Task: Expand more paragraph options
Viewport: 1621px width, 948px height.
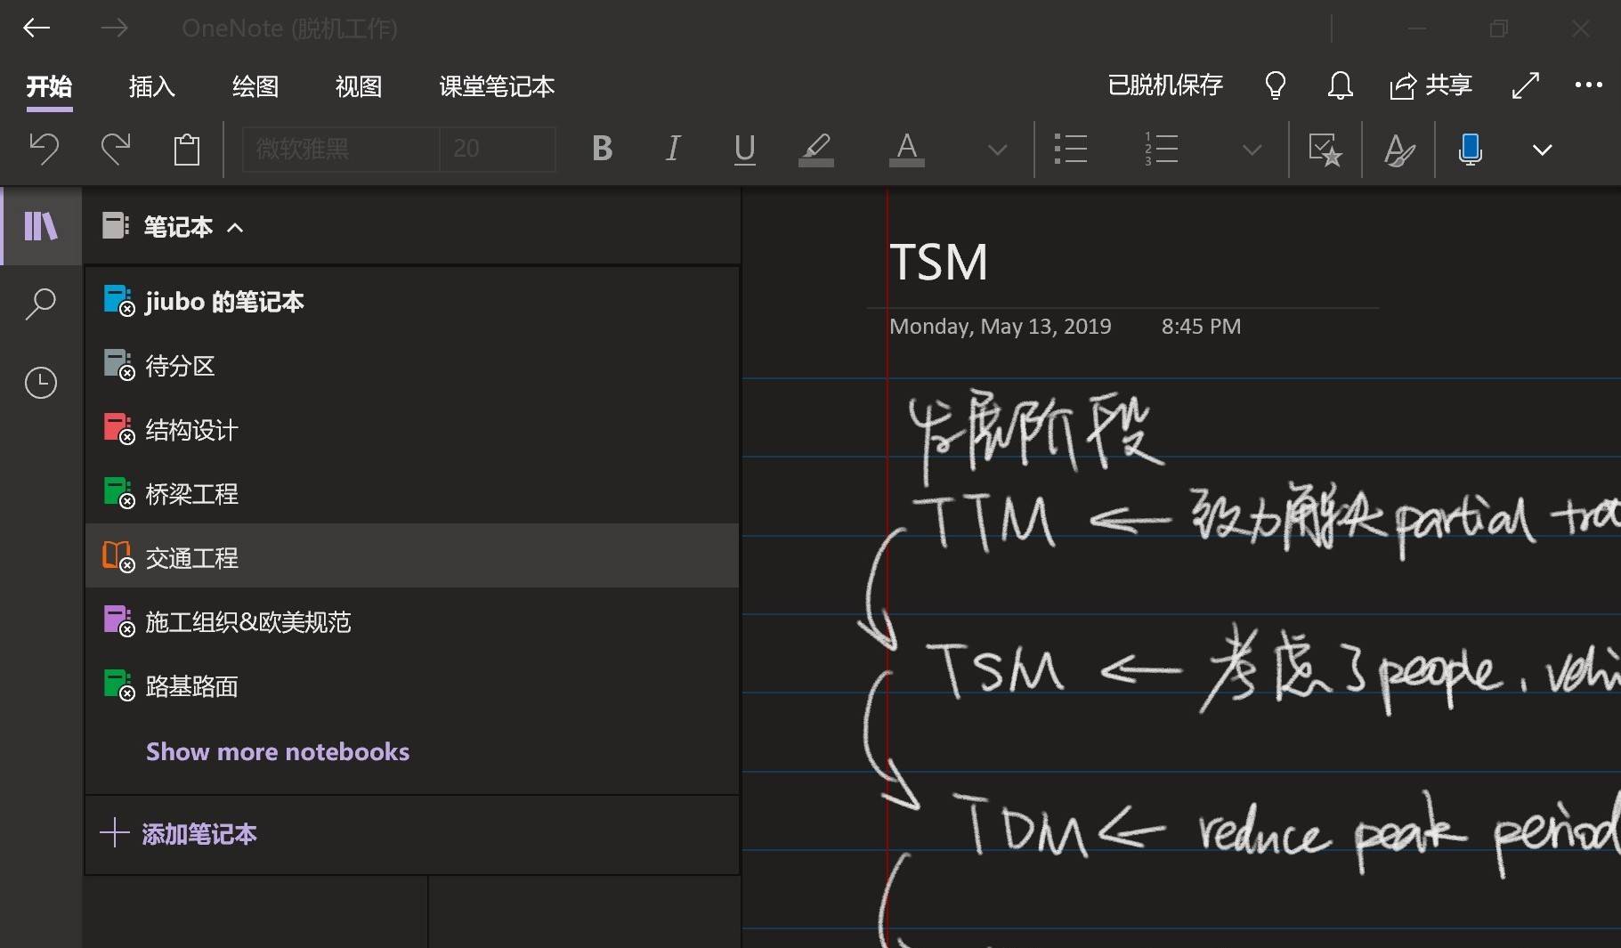Action: pos(1252,150)
